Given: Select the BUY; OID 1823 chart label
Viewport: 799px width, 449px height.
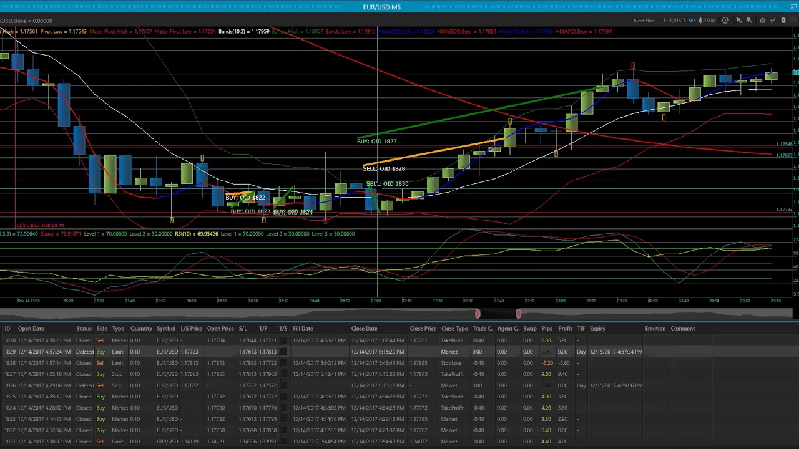Looking at the screenshot, I should (250, 211).
